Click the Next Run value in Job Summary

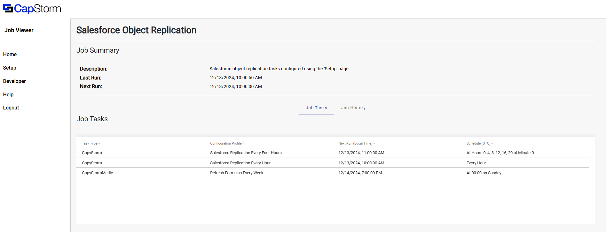pos(236,86)
